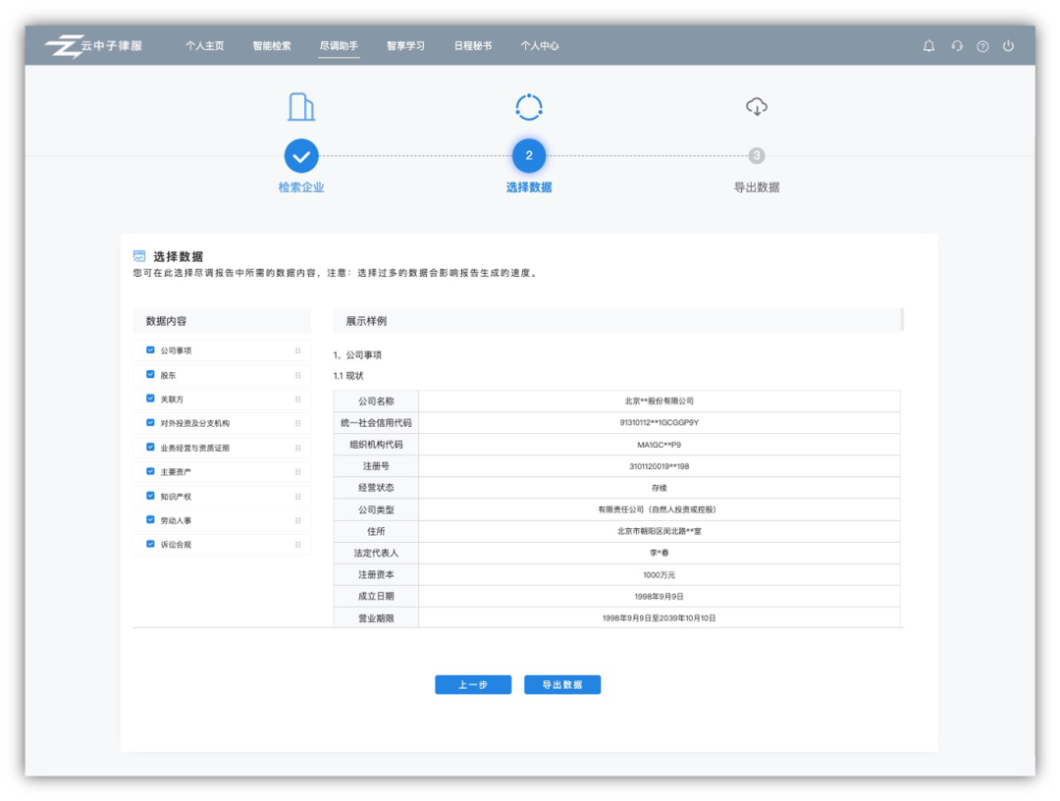Disable the 知识产权 data item

click(x=150, y=497)
